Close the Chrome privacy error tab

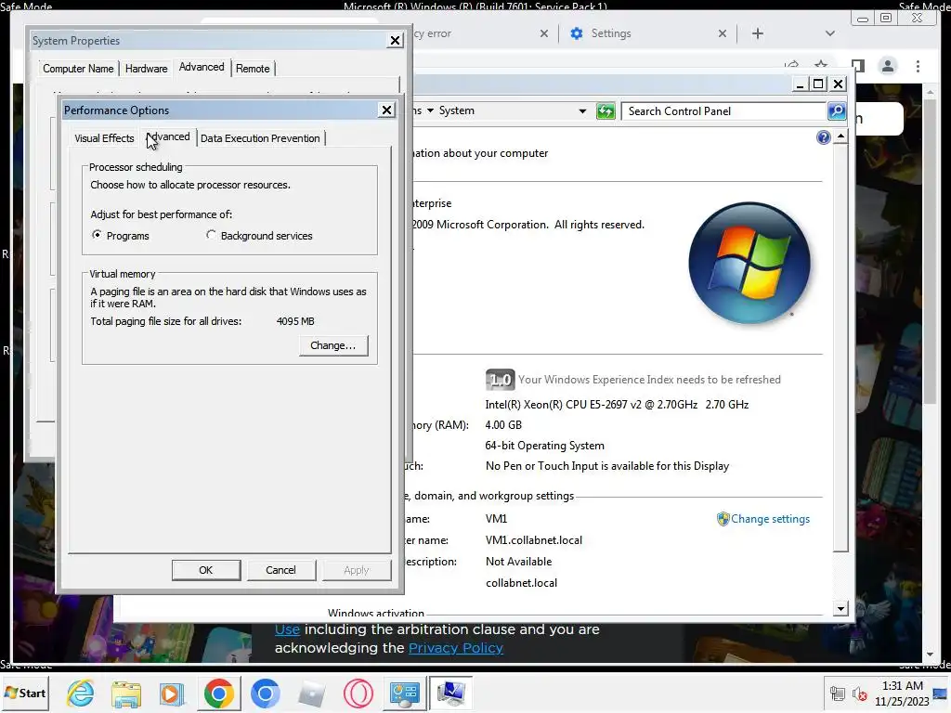point(543,33)
